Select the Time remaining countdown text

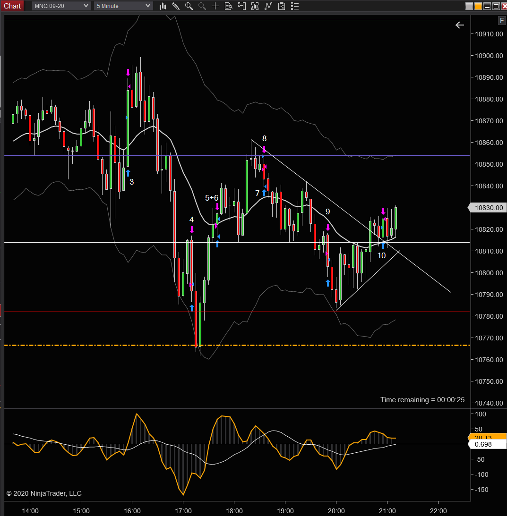(422, 399)
